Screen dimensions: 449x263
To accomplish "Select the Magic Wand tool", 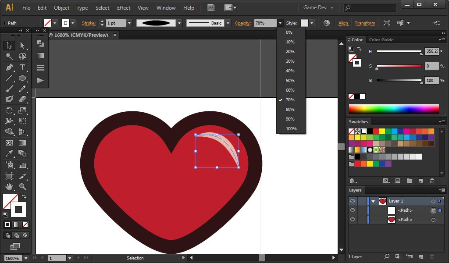I will tap(9, 57).
